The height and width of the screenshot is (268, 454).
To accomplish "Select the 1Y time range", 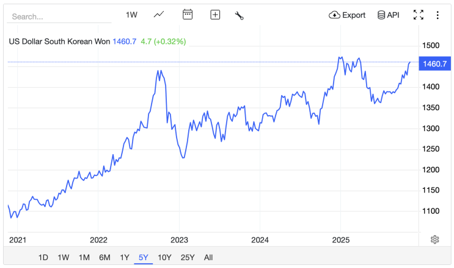I will pyautogui.click(x=125, y=257).
